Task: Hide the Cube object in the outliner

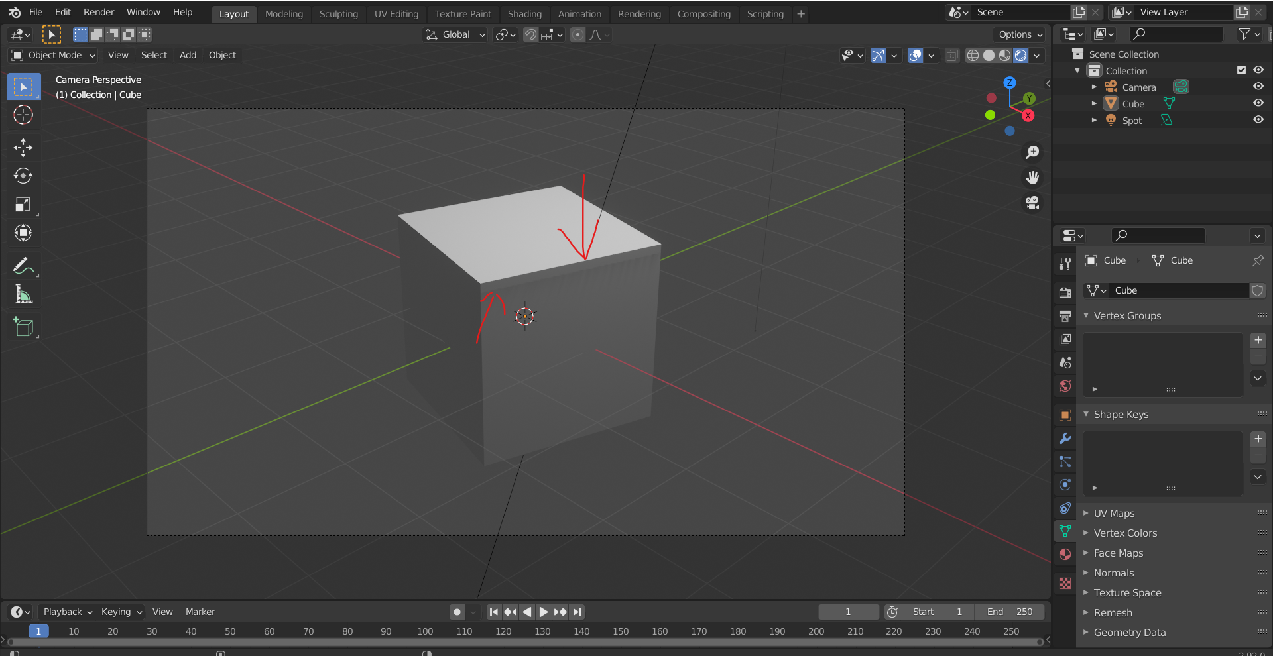Action: 1258,103
